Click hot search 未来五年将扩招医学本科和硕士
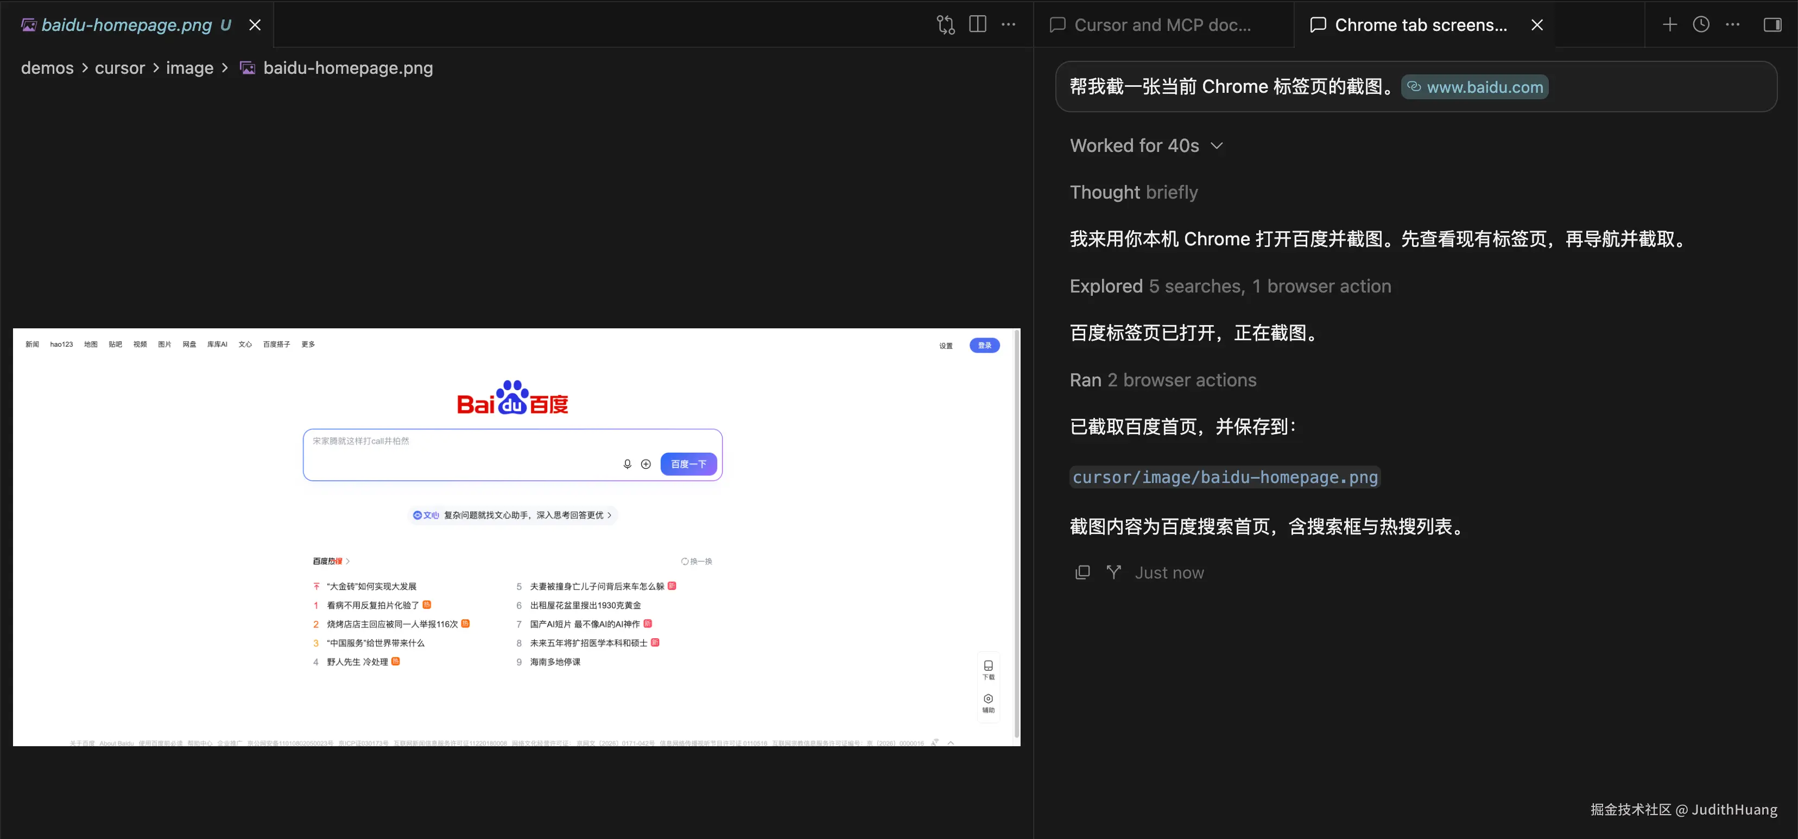Image resolution: width=1798 pixels, height=839 pixels. [x=588, y=643]
